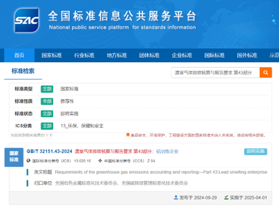Screen dimensions: 279x210
Task: Choose the 13_环保、保健和安全 ICS filter
Action: pyautogui.click(x=82, y=126)
